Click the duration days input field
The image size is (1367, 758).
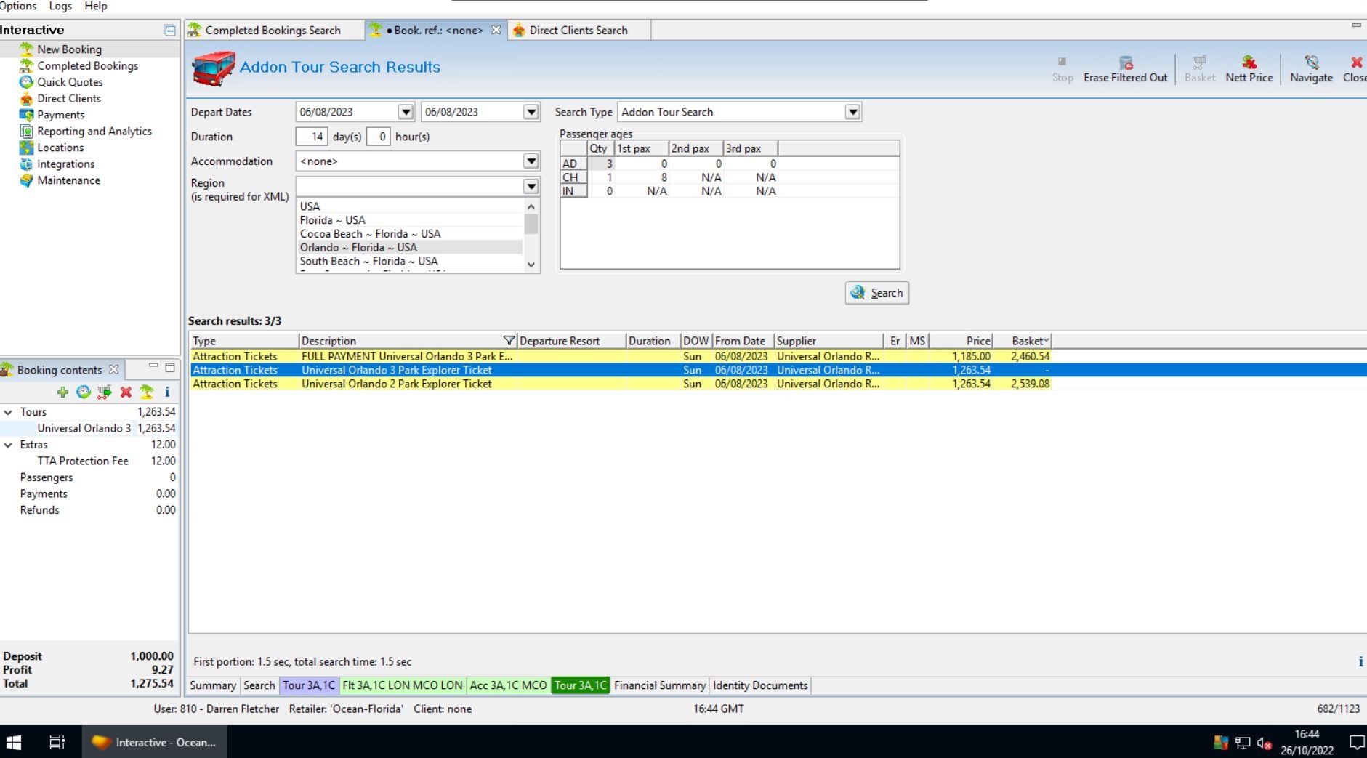tap(312, 137)
